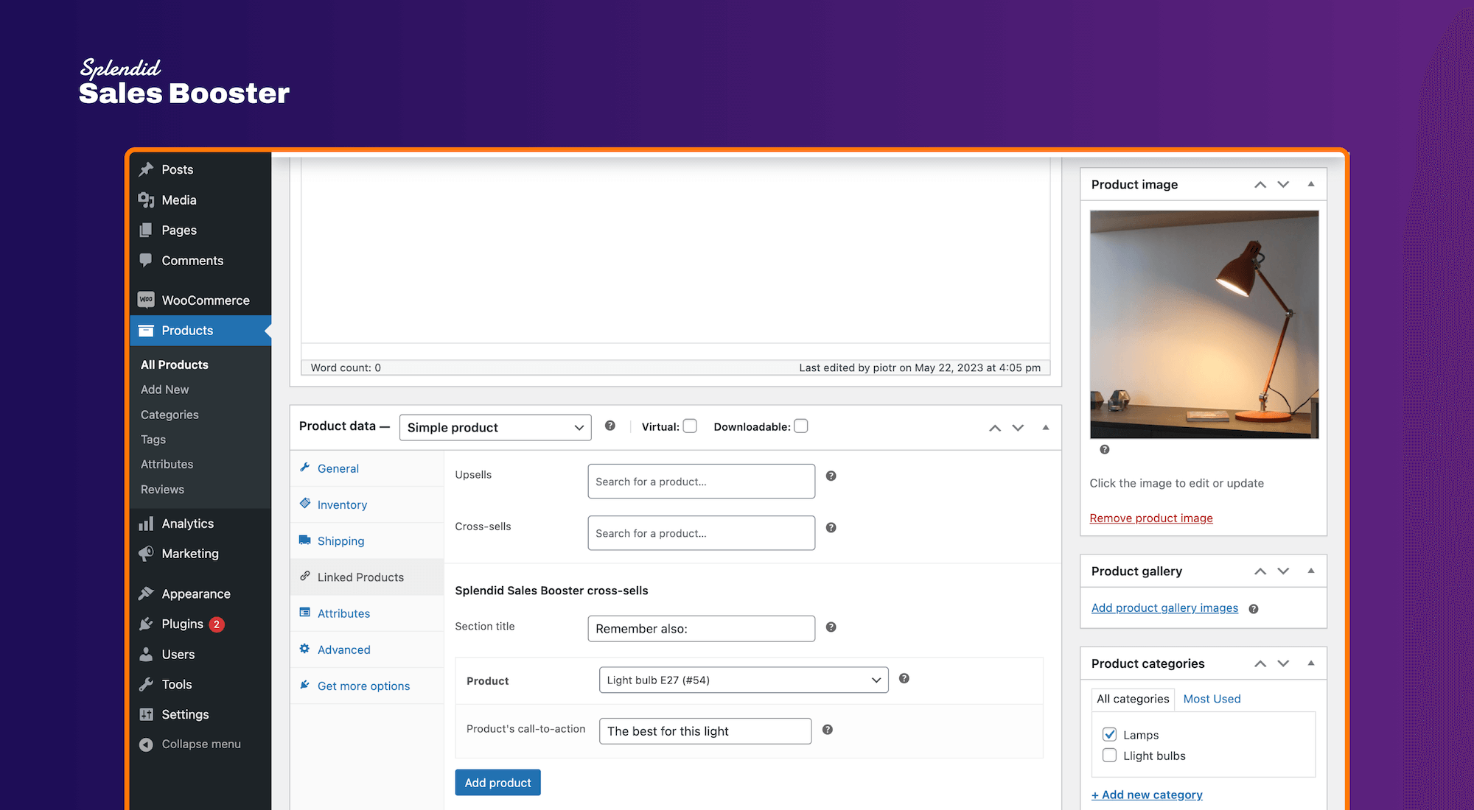Viewport: 1474px width, 810px height.
Task: Click the Plugins plug icon
Action: 146,624
